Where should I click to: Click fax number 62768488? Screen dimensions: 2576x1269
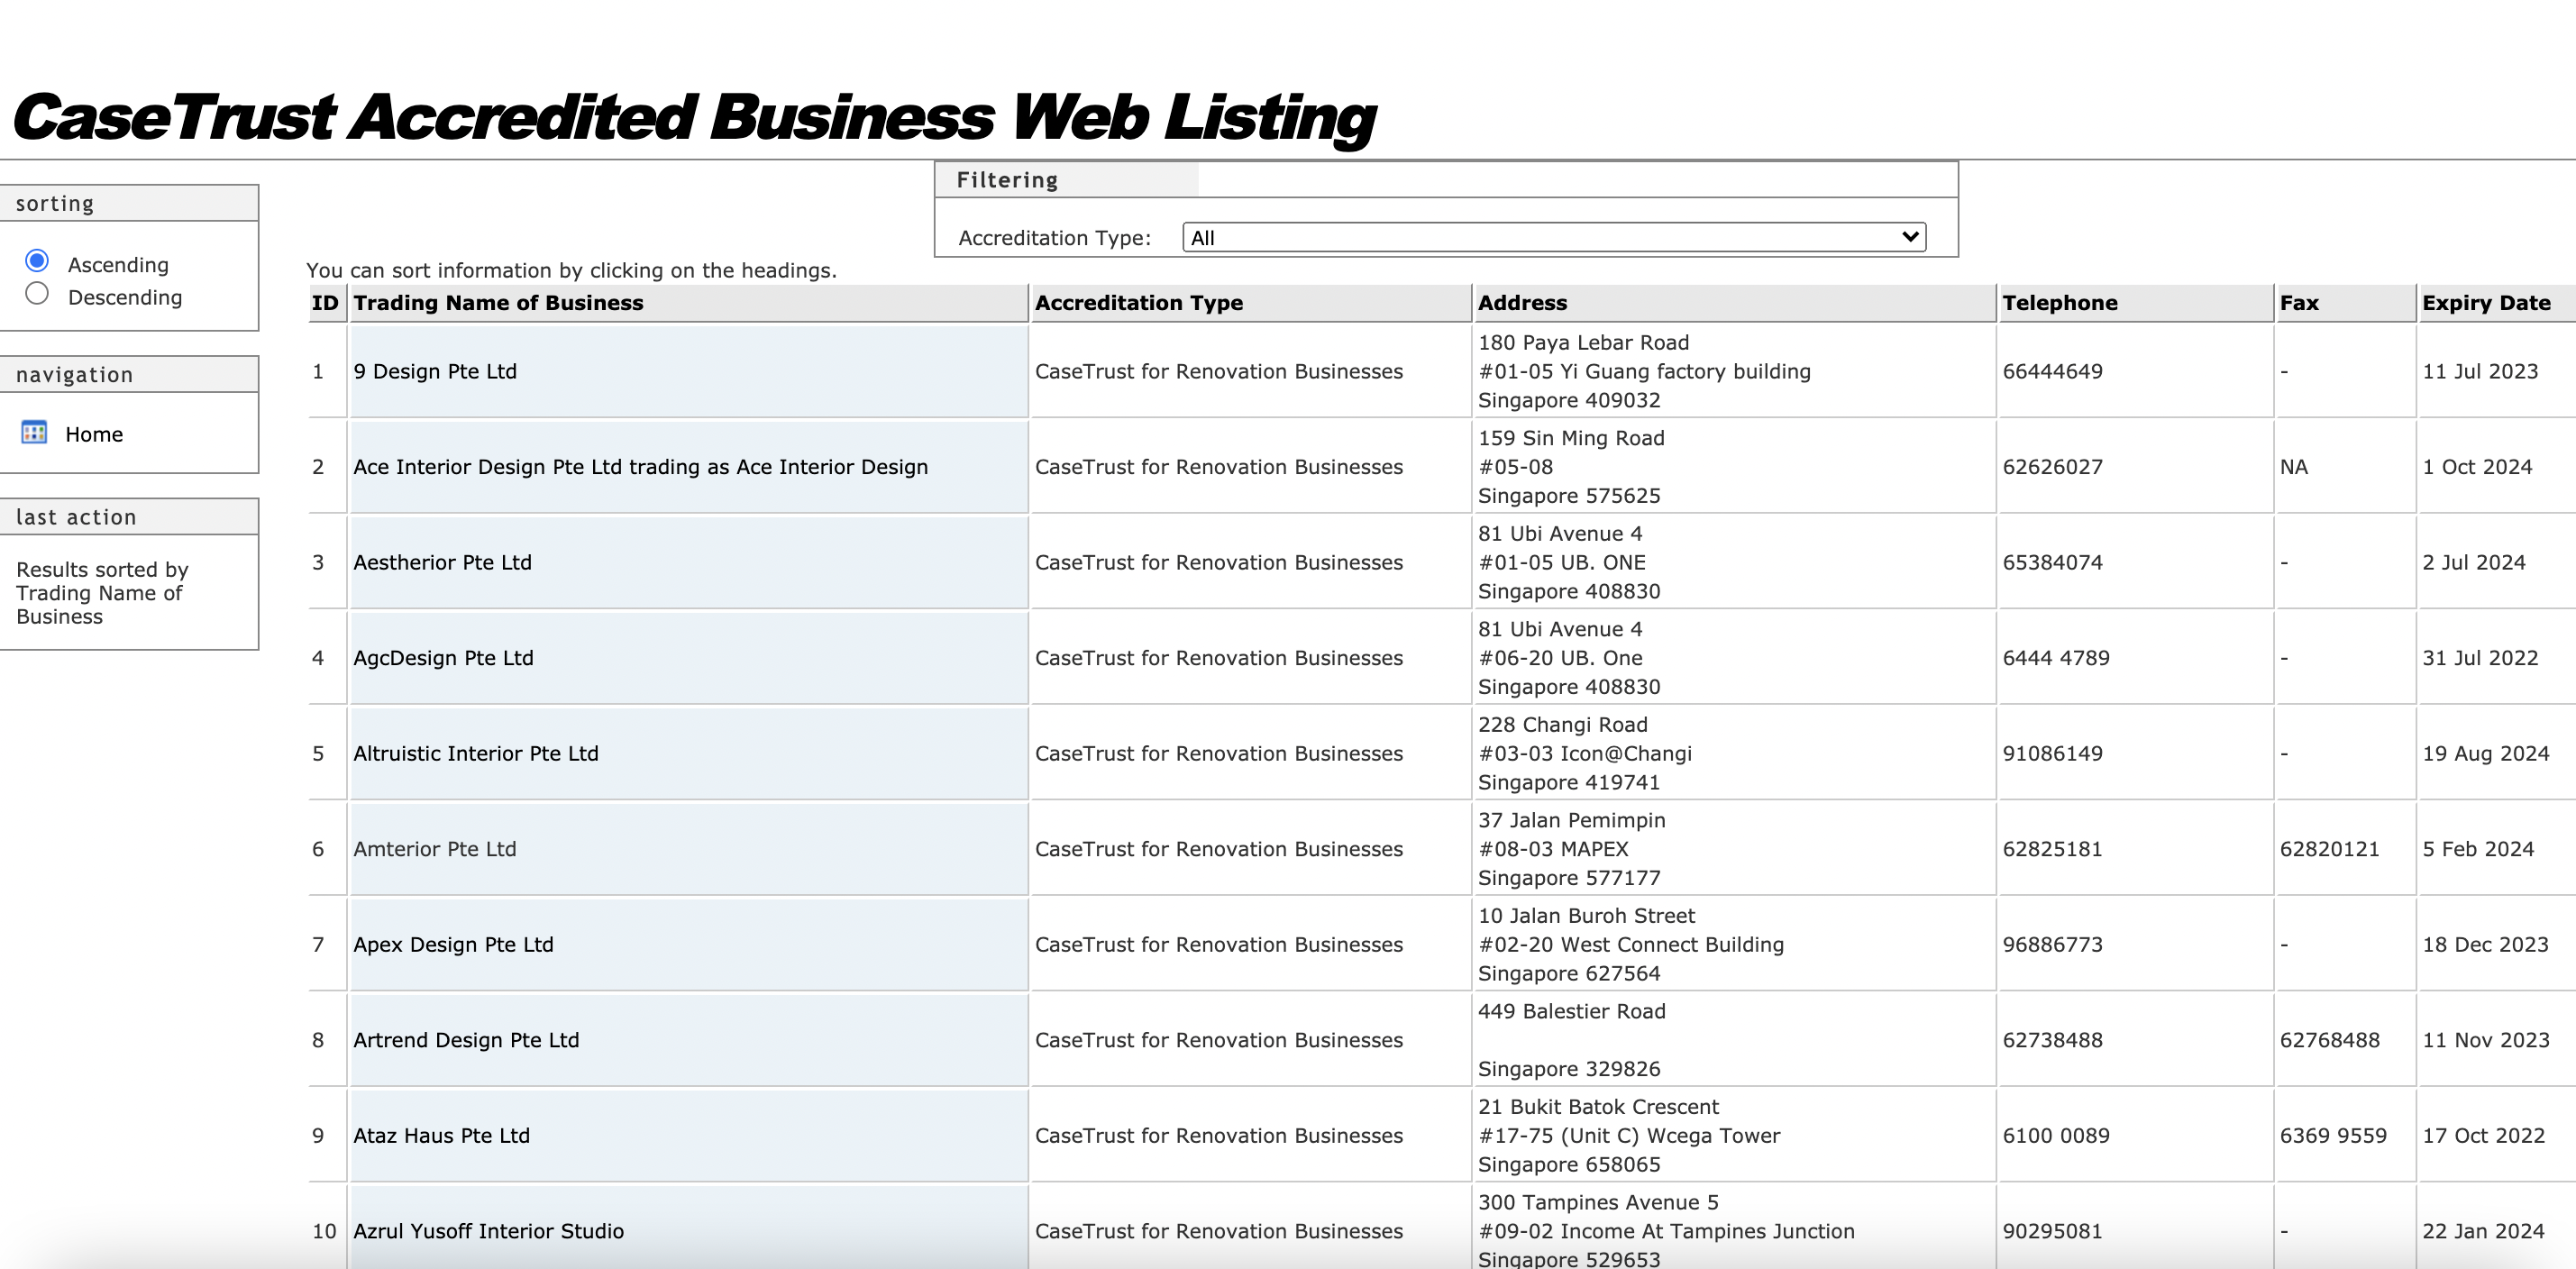coord(2329,1040)
